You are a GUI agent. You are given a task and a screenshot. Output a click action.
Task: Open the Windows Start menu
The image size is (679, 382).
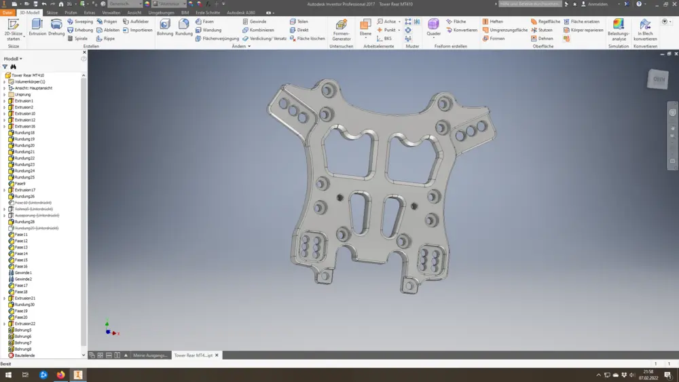point(8,375)
